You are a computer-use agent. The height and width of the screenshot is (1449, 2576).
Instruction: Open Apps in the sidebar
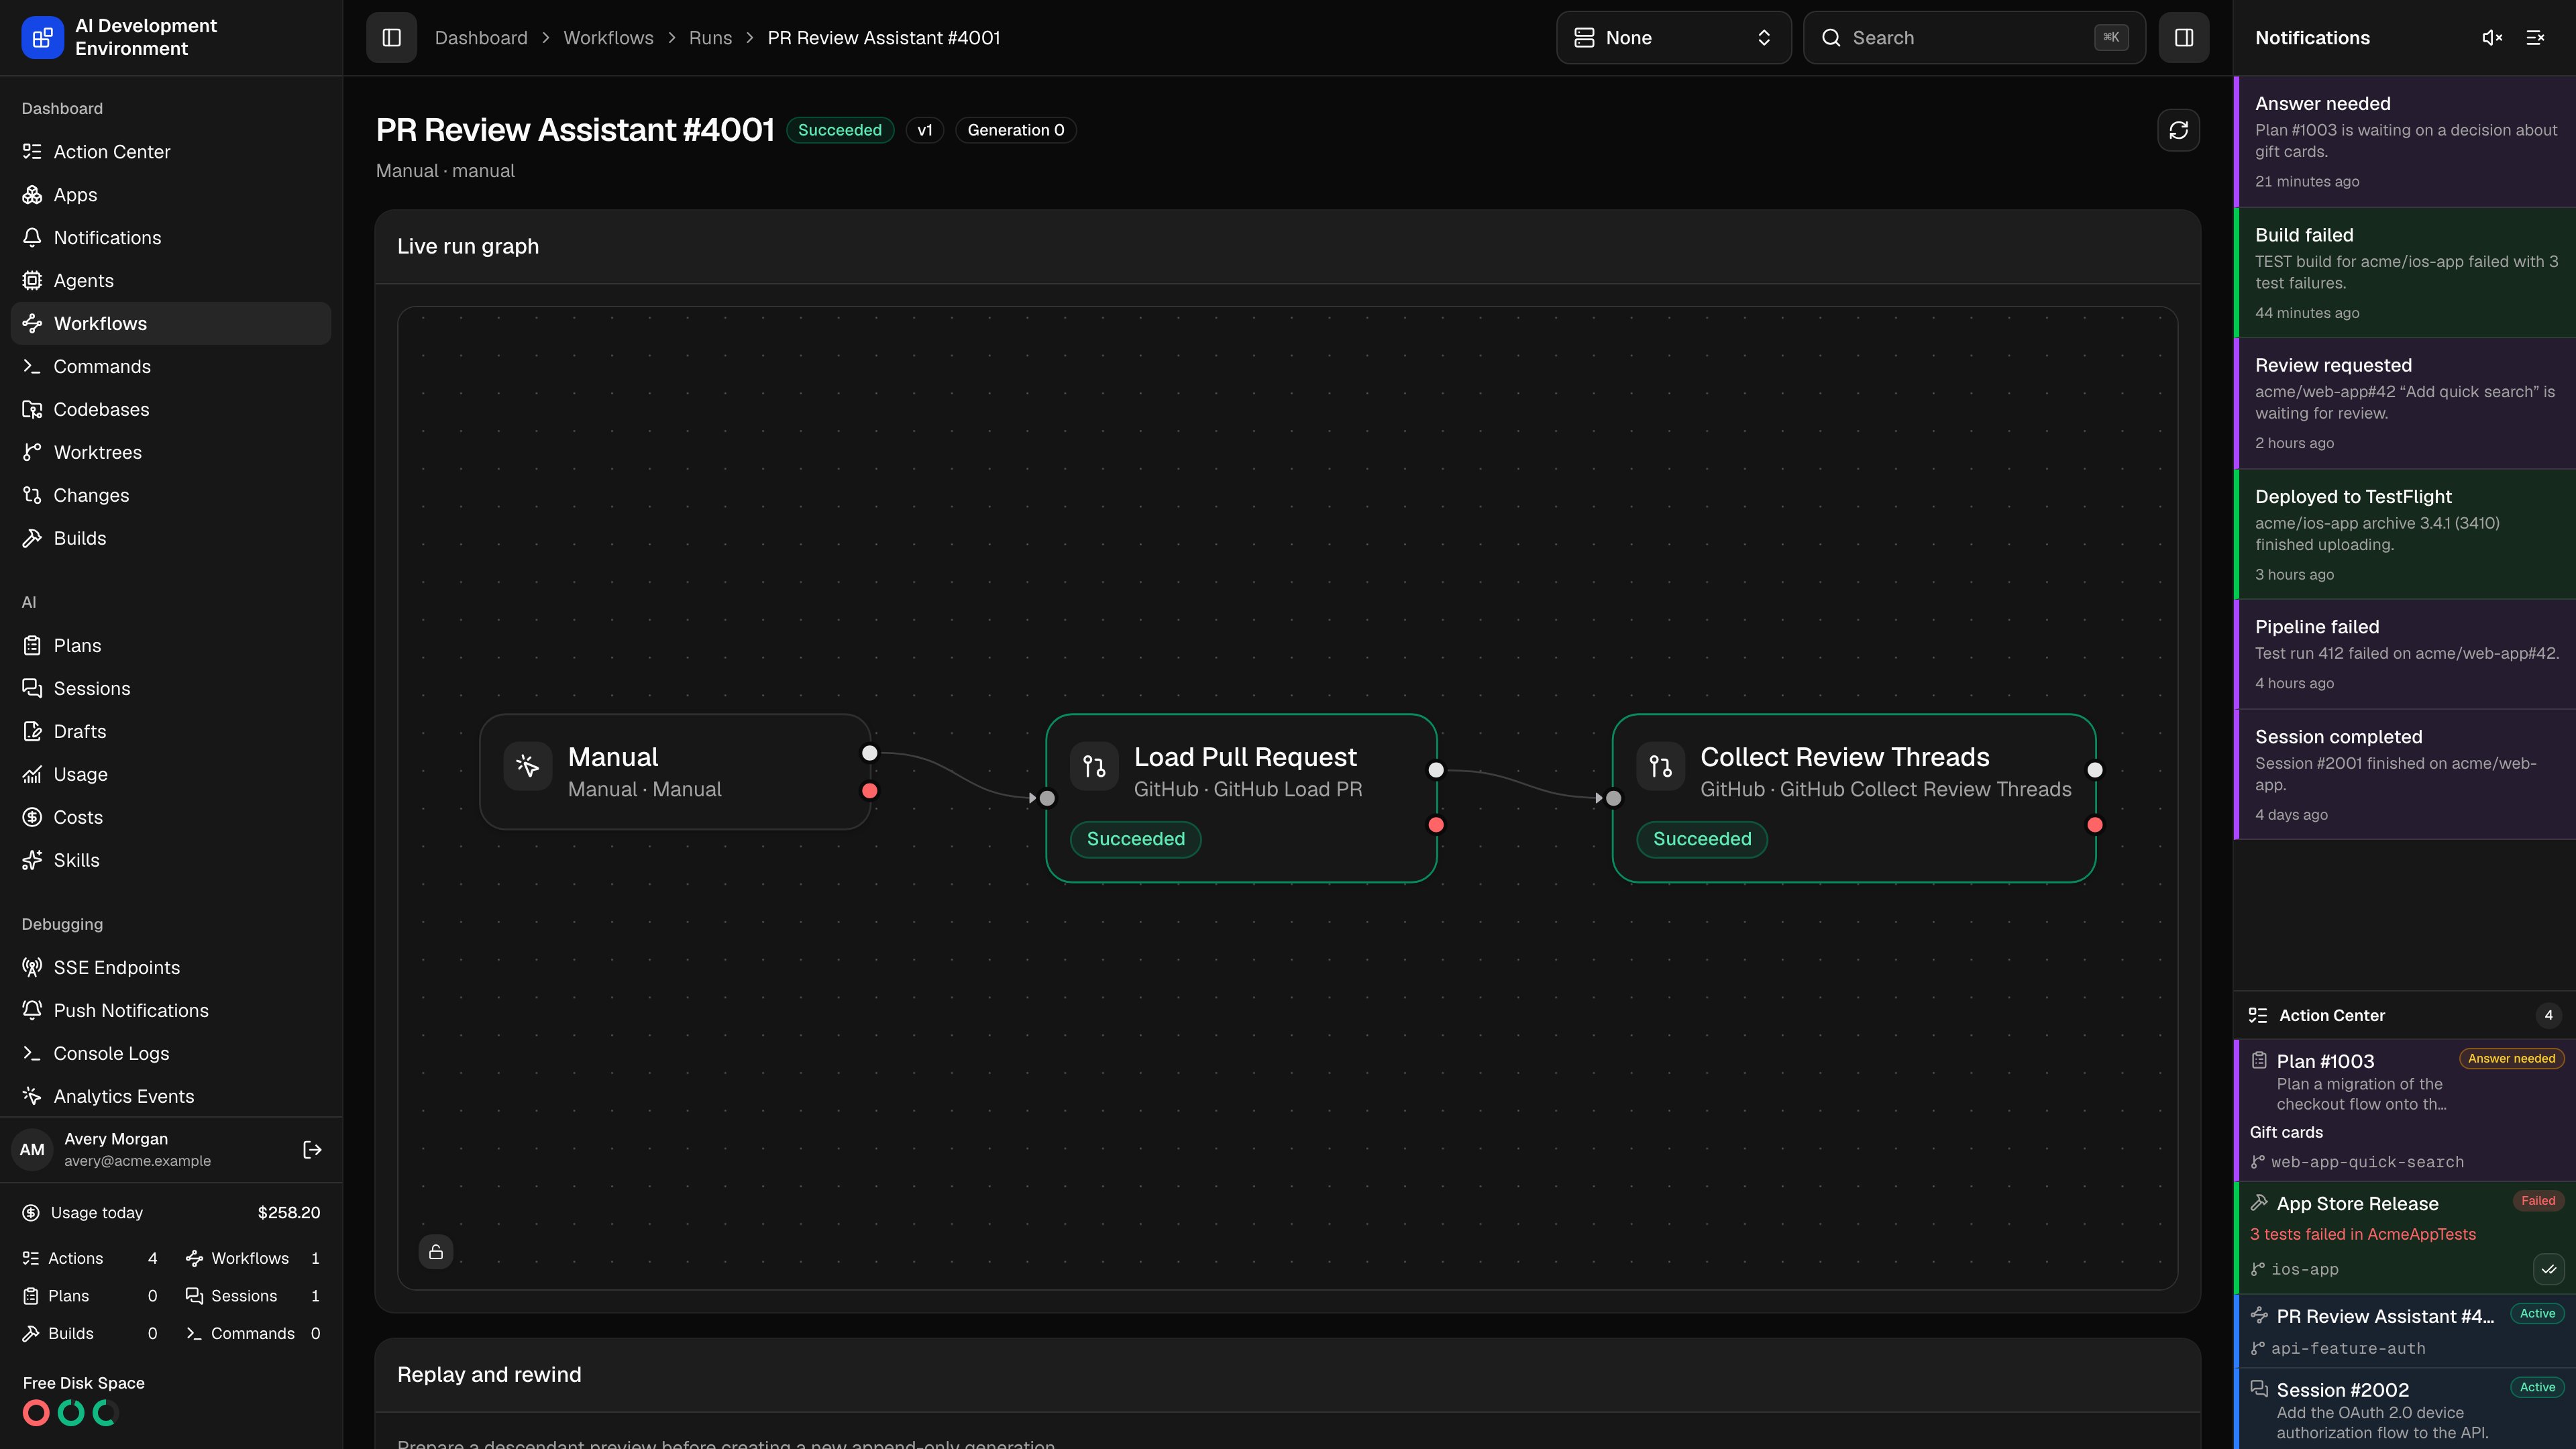coord(171,195)
